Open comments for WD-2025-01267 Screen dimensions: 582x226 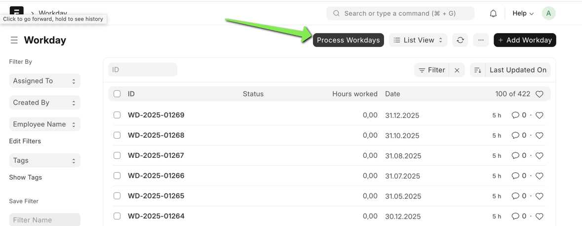coord(519,155)
